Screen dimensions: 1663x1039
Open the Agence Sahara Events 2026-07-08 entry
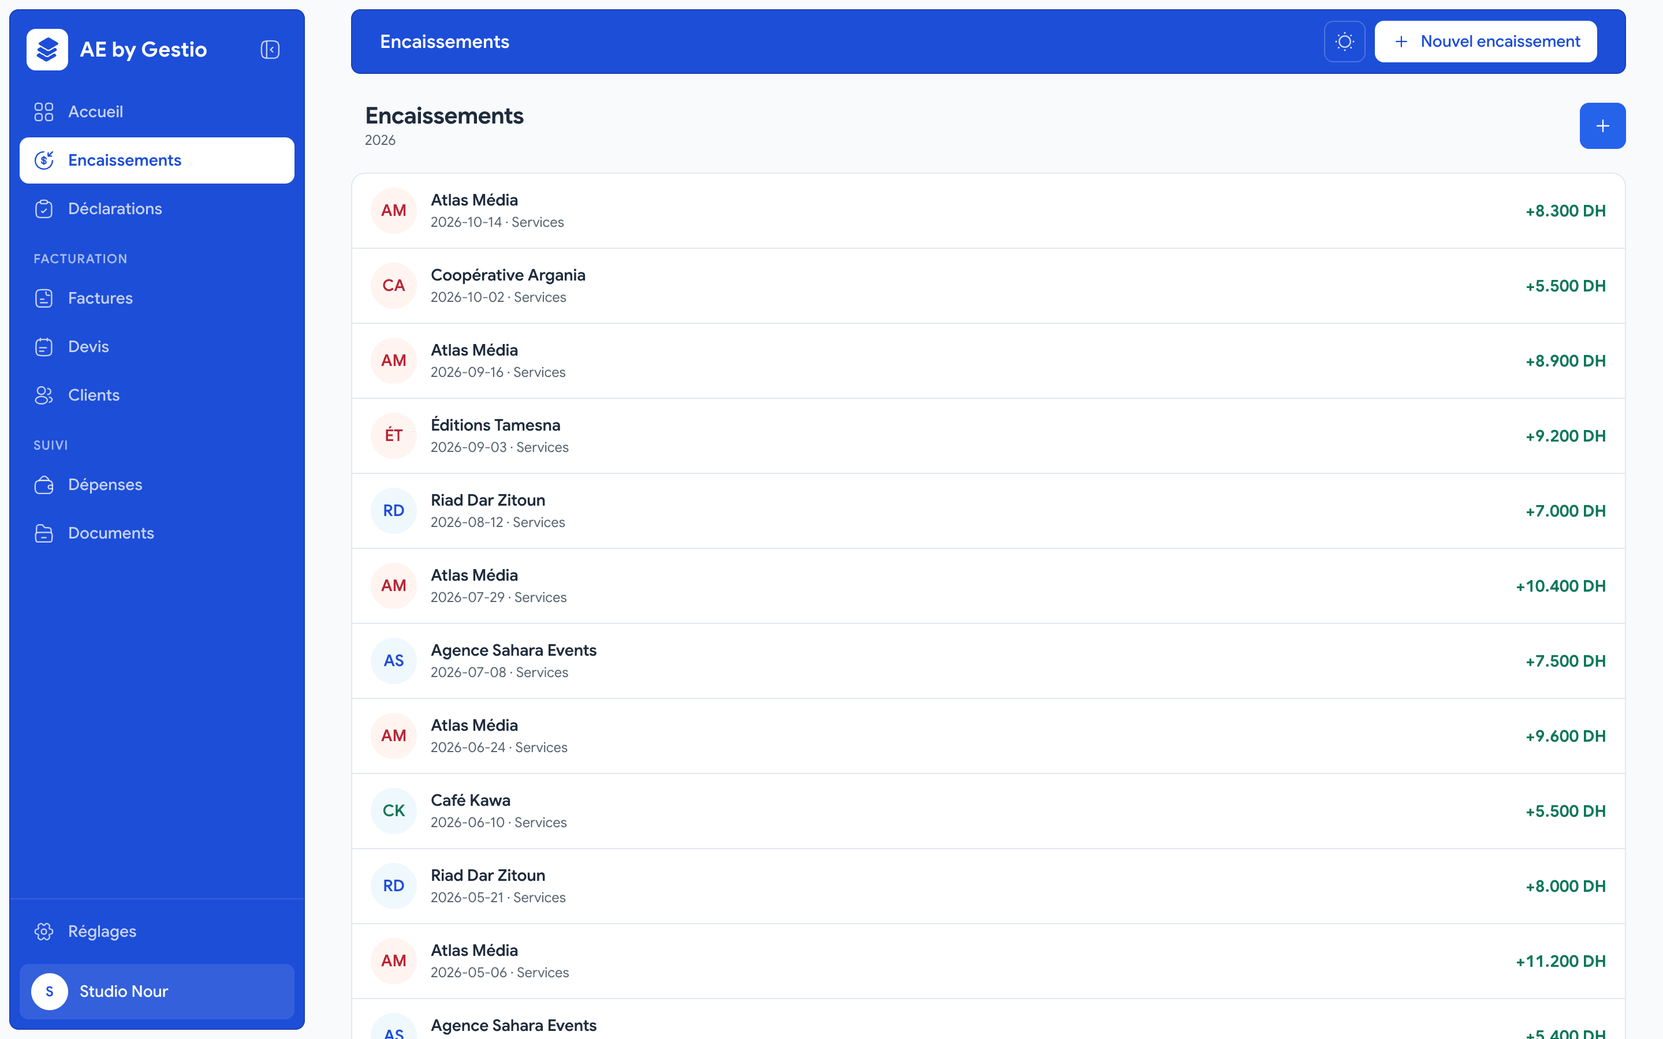(988, 661)
